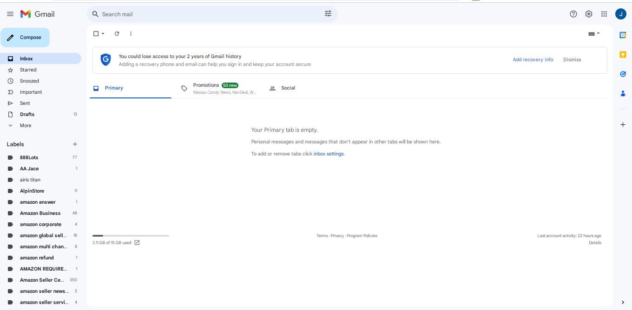Switch to the Social tab
Image resolution: width=632 pixels, height=310 pixels.
(307, 88)
